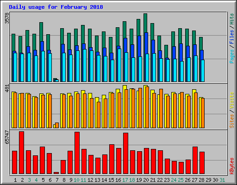Click day 15 on the x-axis
Image resolution: width=237 pixels, height=185 pixels.
coord(111,180)
